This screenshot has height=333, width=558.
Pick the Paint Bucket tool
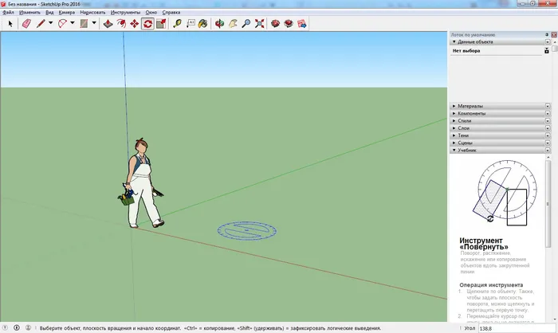tap(202, 24)
